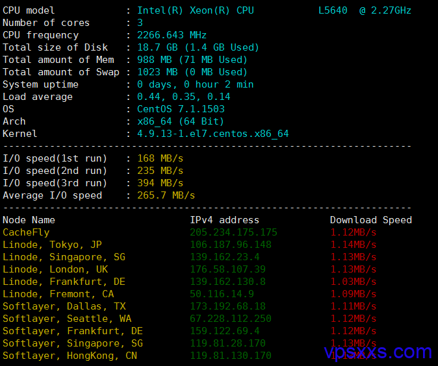
Task: Select the 'Softlayer, Frankfurt, DE' node
Action: tap(73, 331)
